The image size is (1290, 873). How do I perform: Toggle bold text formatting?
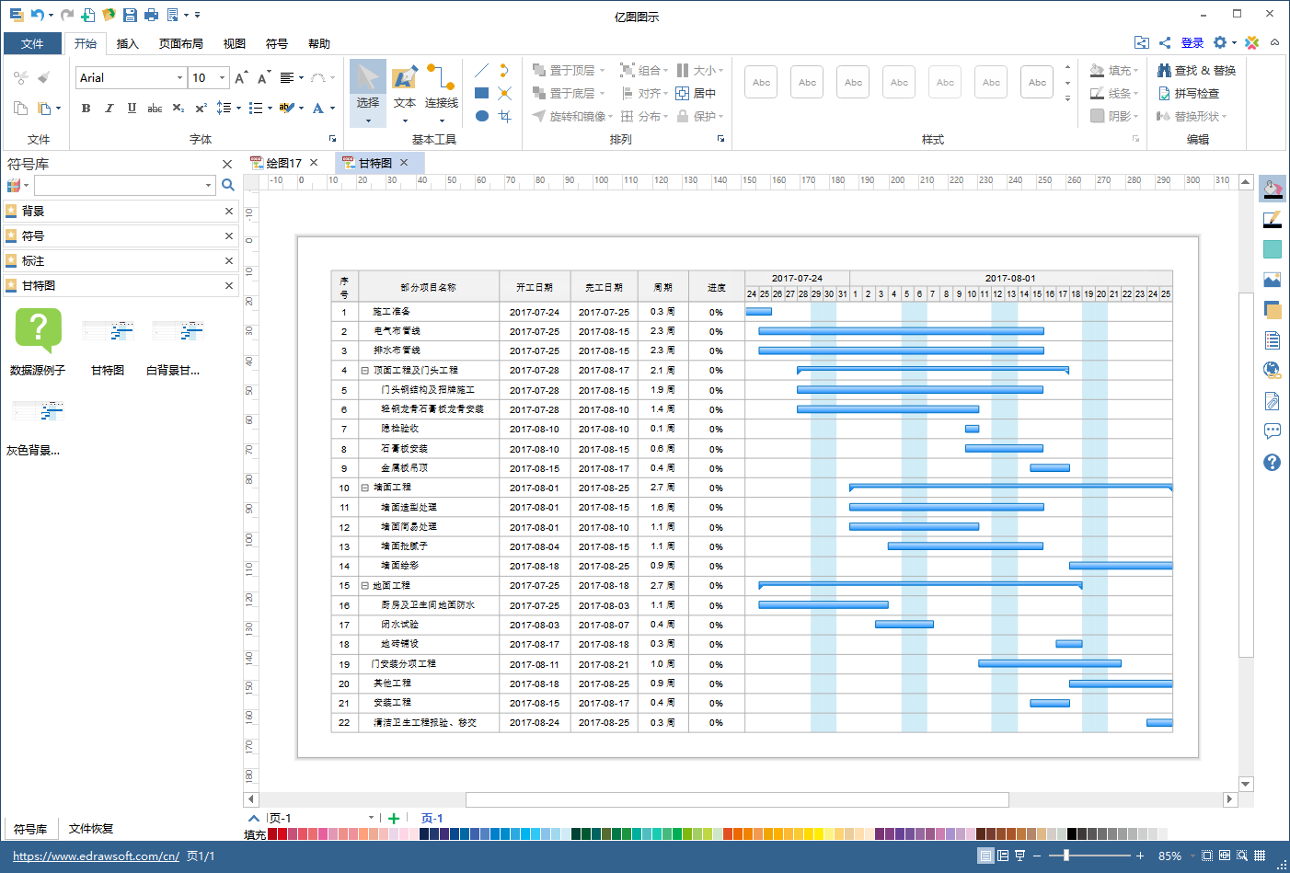[86, 108]
